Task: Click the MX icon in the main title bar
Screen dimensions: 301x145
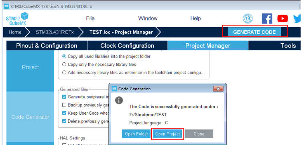Action: click(x=6, y=6)
